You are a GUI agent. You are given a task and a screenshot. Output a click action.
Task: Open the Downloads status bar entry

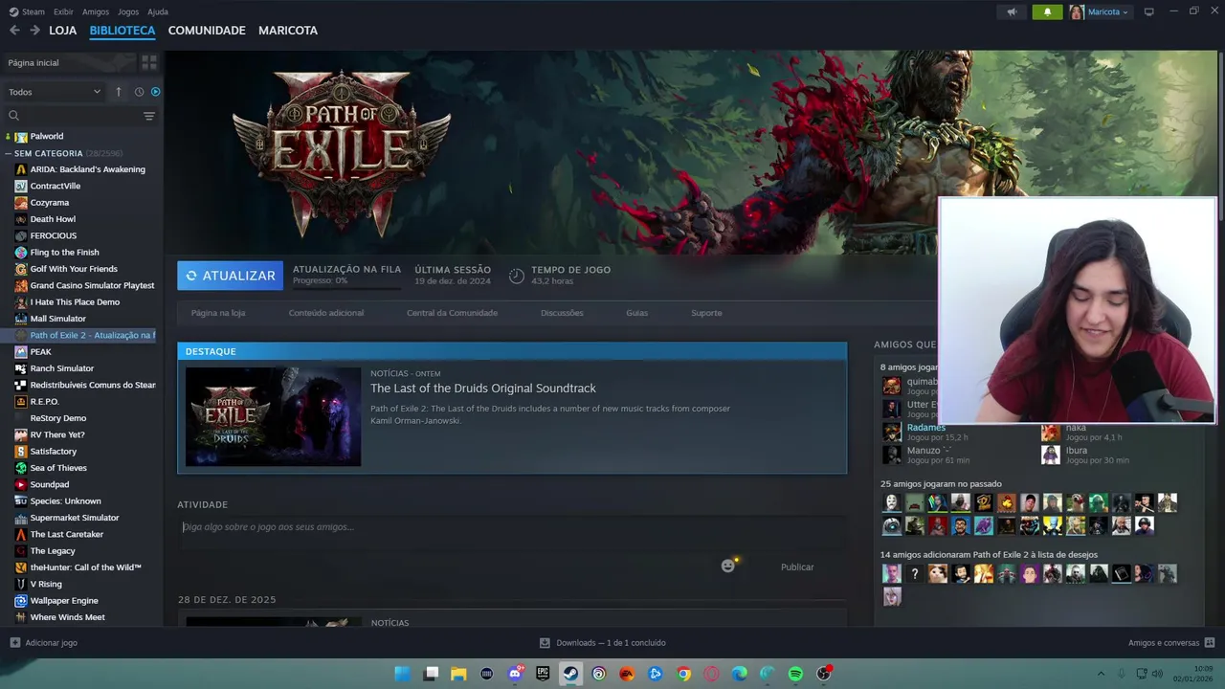[603, 643]
